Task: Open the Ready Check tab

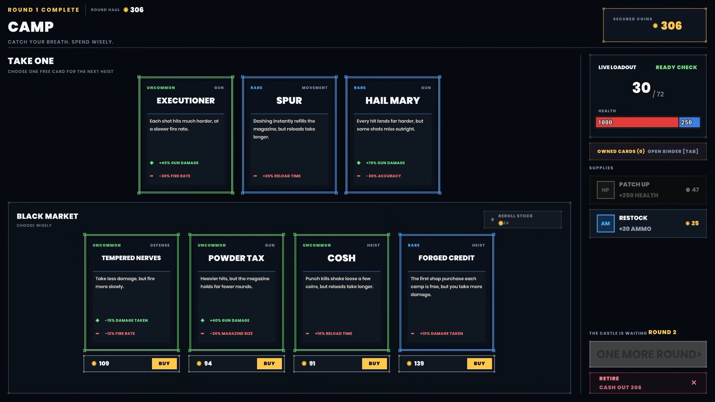Action: pos(676,67)
